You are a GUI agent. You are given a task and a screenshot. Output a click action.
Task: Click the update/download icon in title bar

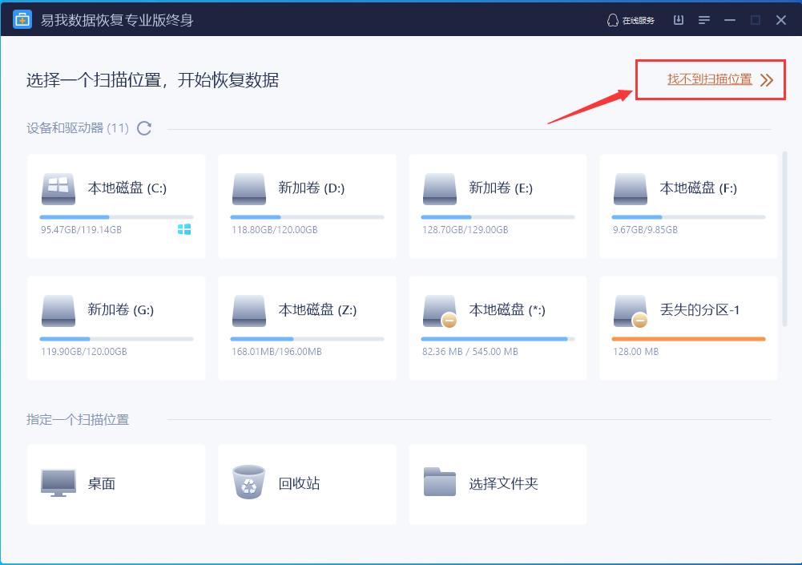coord(677,19)
